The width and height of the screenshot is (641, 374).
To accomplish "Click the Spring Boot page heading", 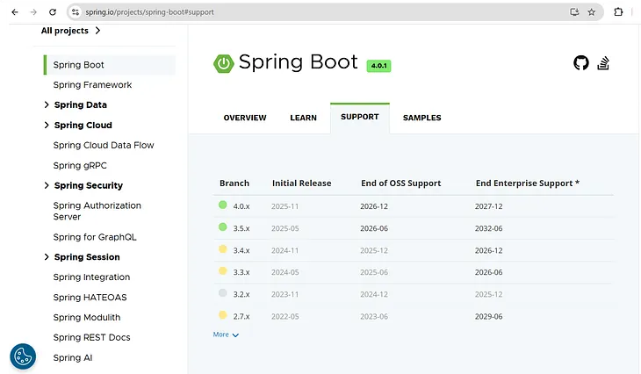I will click(298, 62).
